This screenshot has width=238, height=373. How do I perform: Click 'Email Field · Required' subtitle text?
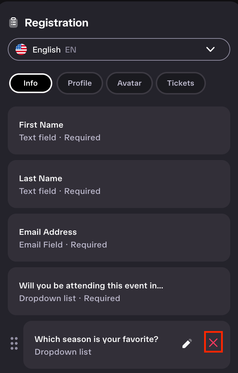[x=63, y=245]
